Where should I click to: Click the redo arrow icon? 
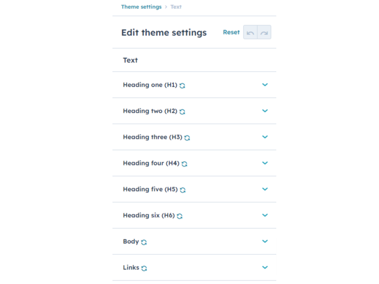264,32
